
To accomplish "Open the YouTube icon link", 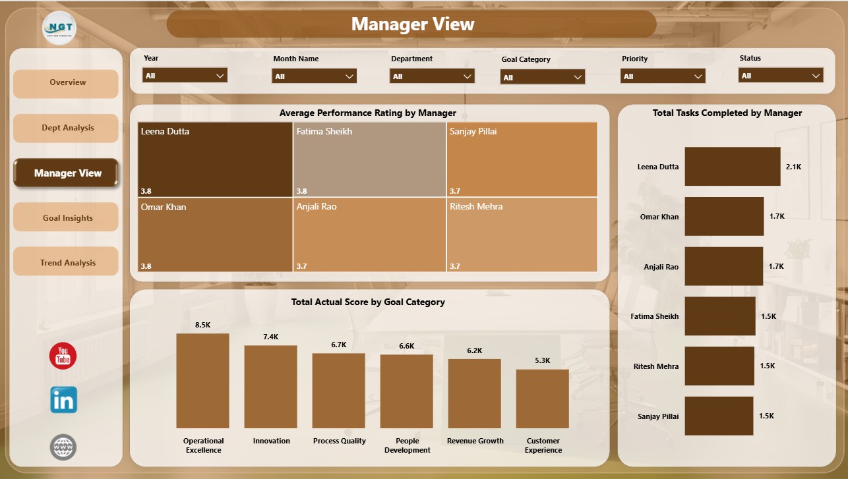I will 63,356.
